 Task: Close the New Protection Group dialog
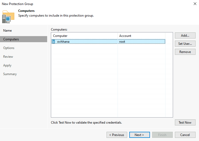pos(195,4)
